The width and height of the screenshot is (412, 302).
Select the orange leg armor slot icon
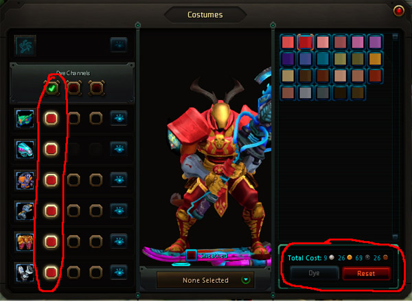click(x=25, y=242)
